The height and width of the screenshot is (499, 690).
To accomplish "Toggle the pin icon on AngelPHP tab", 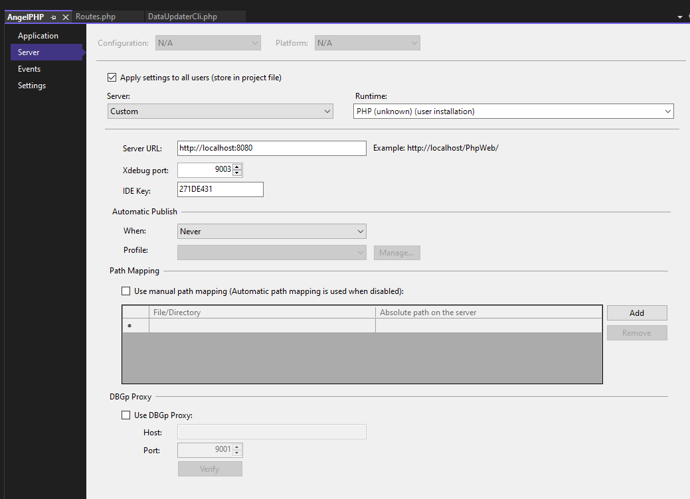I will click(x=54, y=17).
